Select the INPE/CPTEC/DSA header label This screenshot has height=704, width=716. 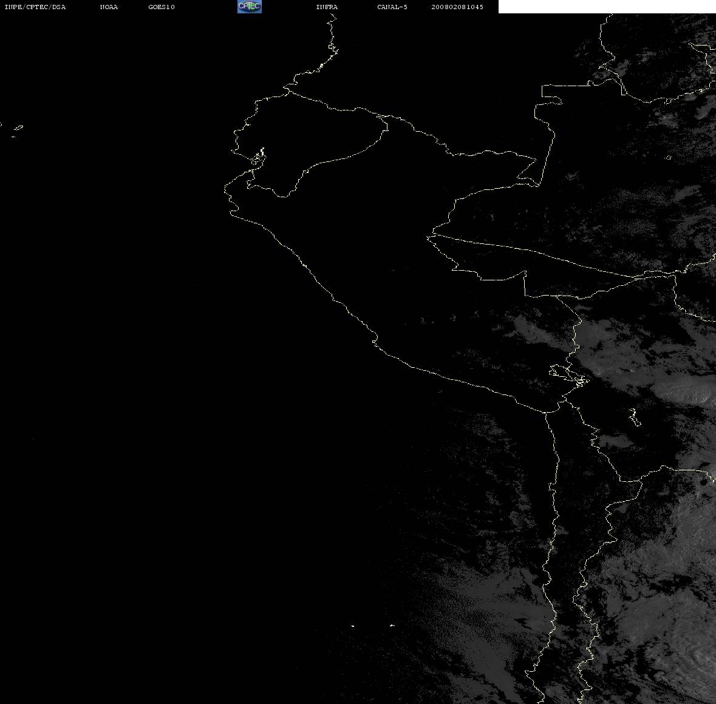(35, 7)
